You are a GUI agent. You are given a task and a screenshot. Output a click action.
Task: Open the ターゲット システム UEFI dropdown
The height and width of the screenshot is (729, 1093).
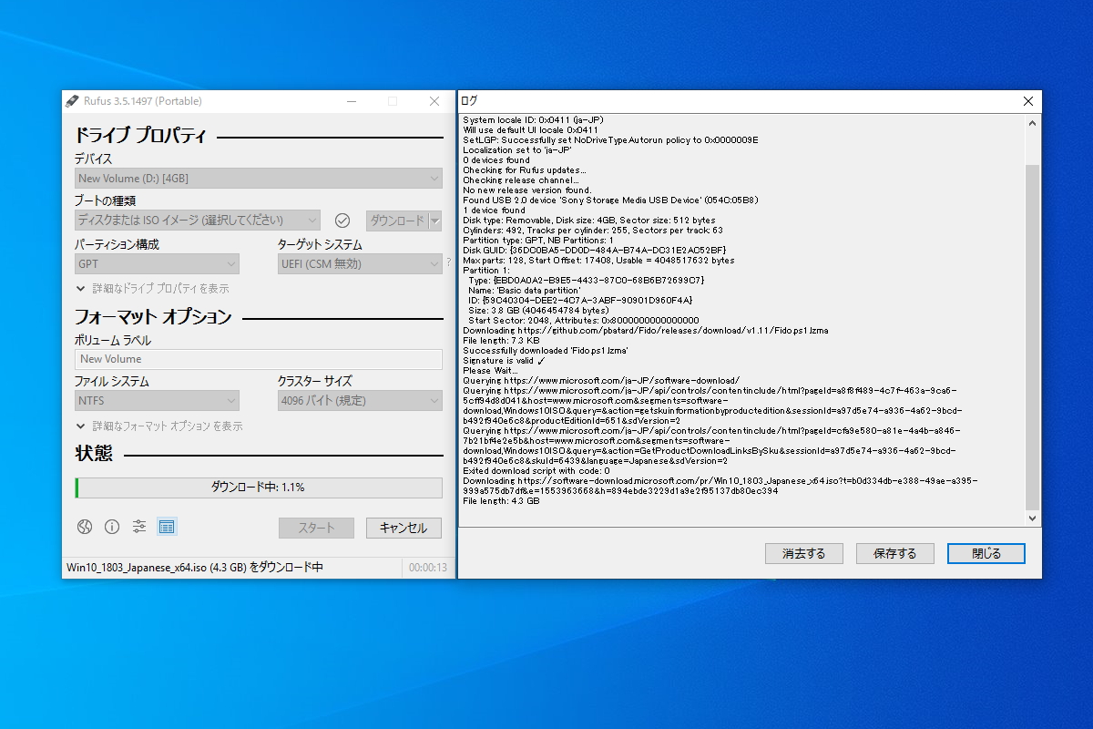coord(360,263)
